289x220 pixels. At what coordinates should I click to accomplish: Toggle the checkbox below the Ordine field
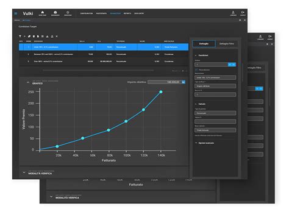[196, 69]
